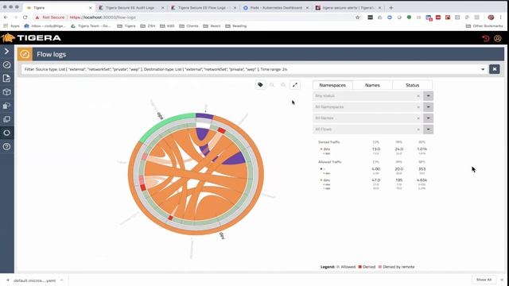
Task: Open a new browser tab with plus button
Action: point(391,7)
